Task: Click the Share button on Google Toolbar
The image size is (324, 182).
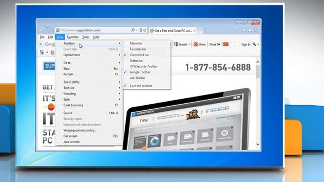Action: 199,44
